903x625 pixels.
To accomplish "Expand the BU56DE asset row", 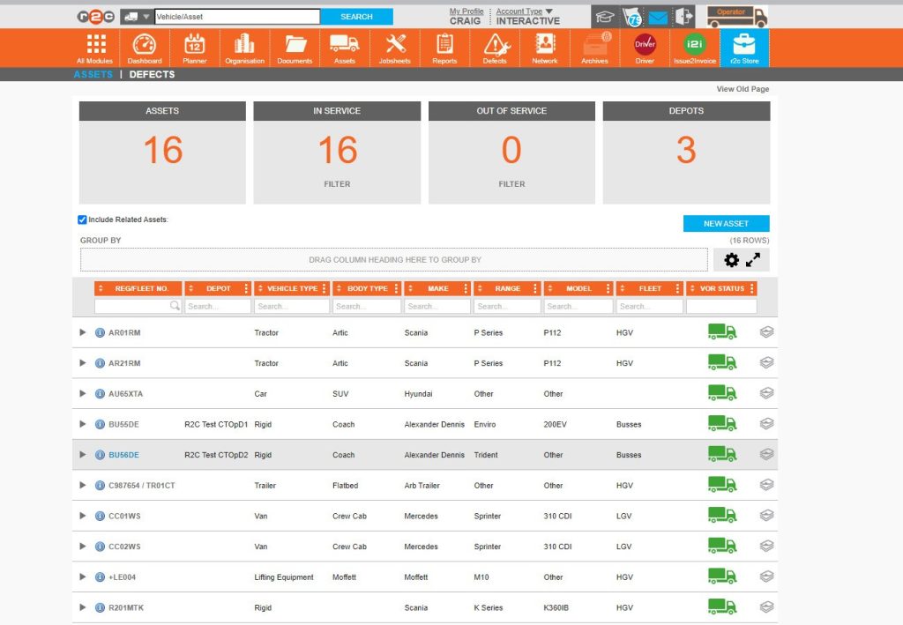I will pos(82,455).
